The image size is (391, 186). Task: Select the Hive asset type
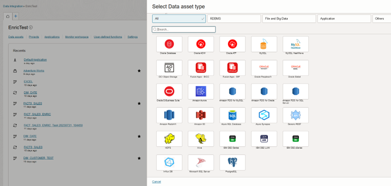click(x=201, y=139)
